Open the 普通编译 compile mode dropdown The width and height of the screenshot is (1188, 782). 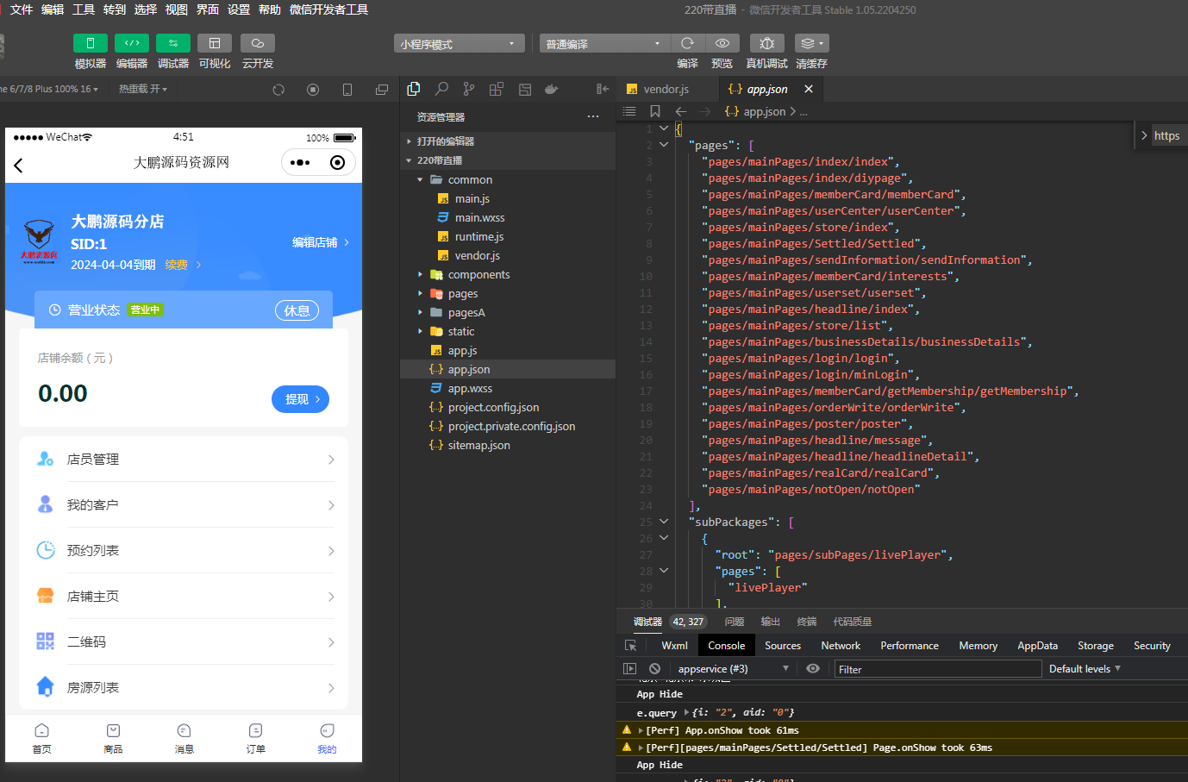[604, 44]
